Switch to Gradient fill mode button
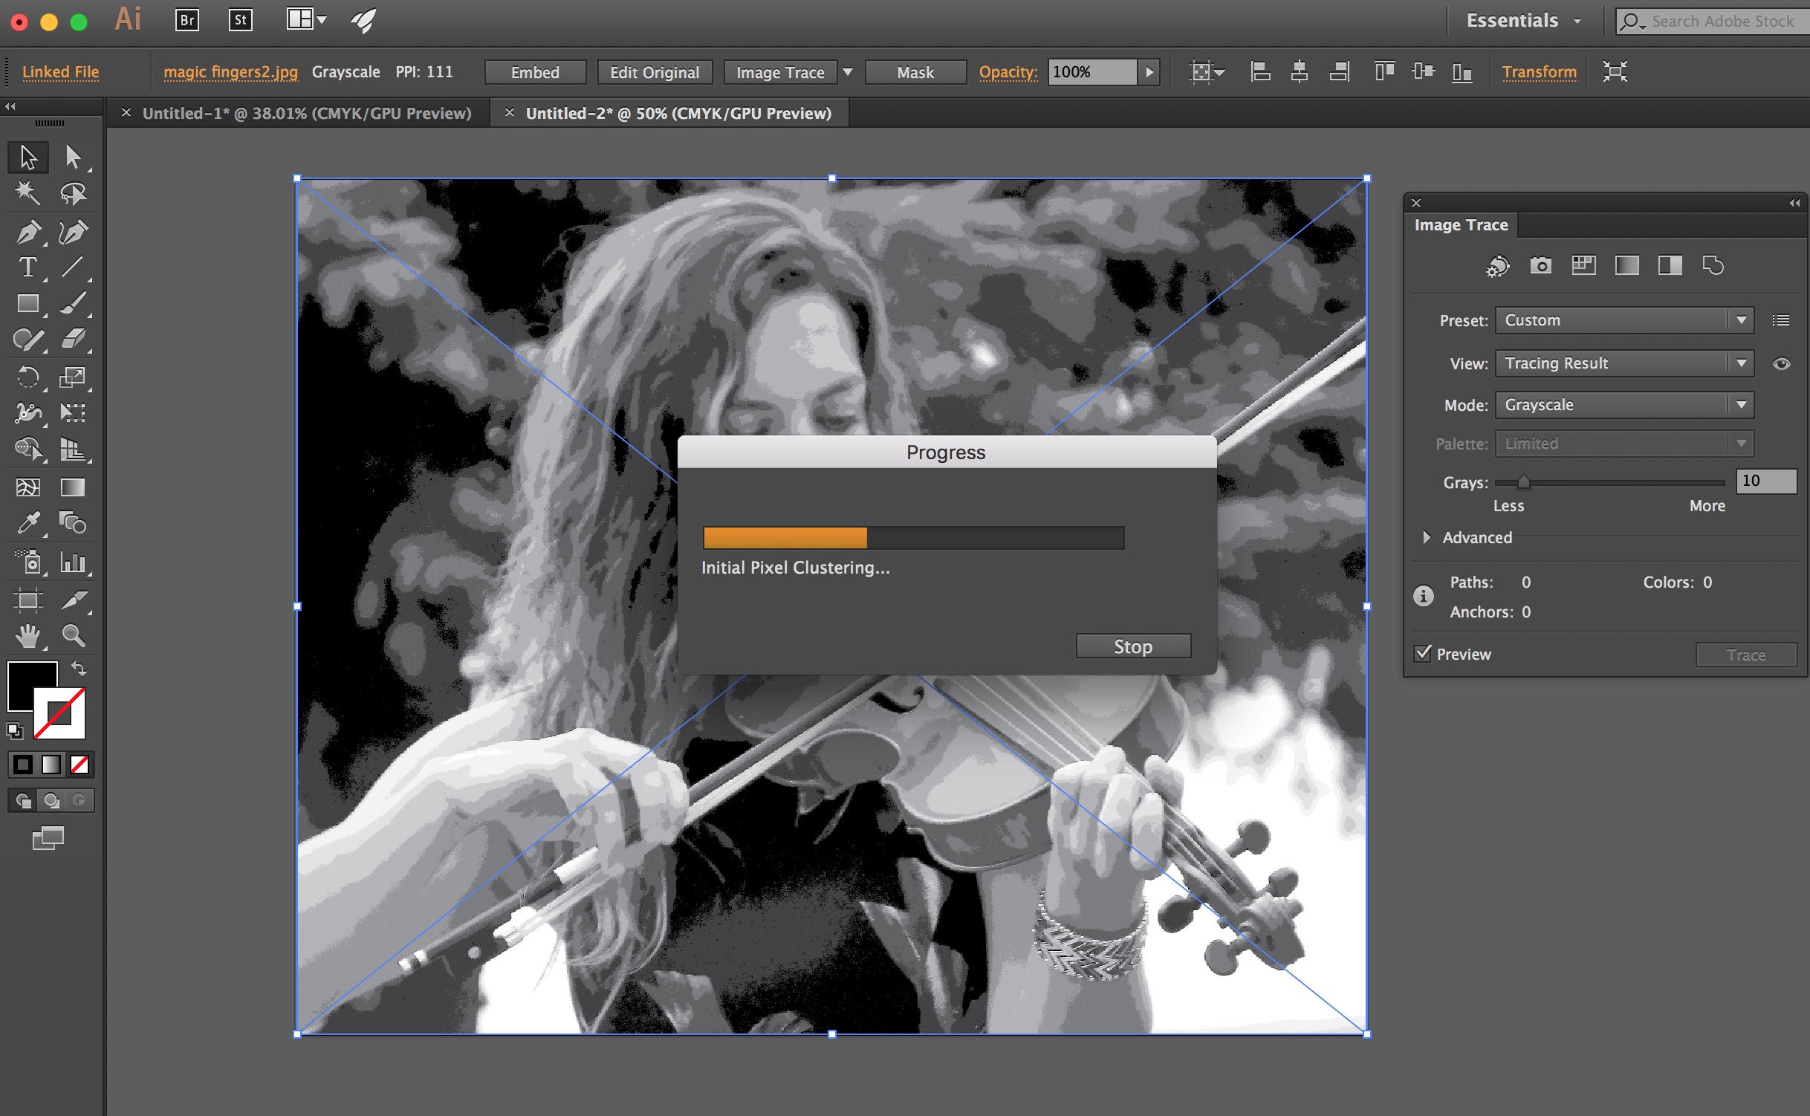 51,764
